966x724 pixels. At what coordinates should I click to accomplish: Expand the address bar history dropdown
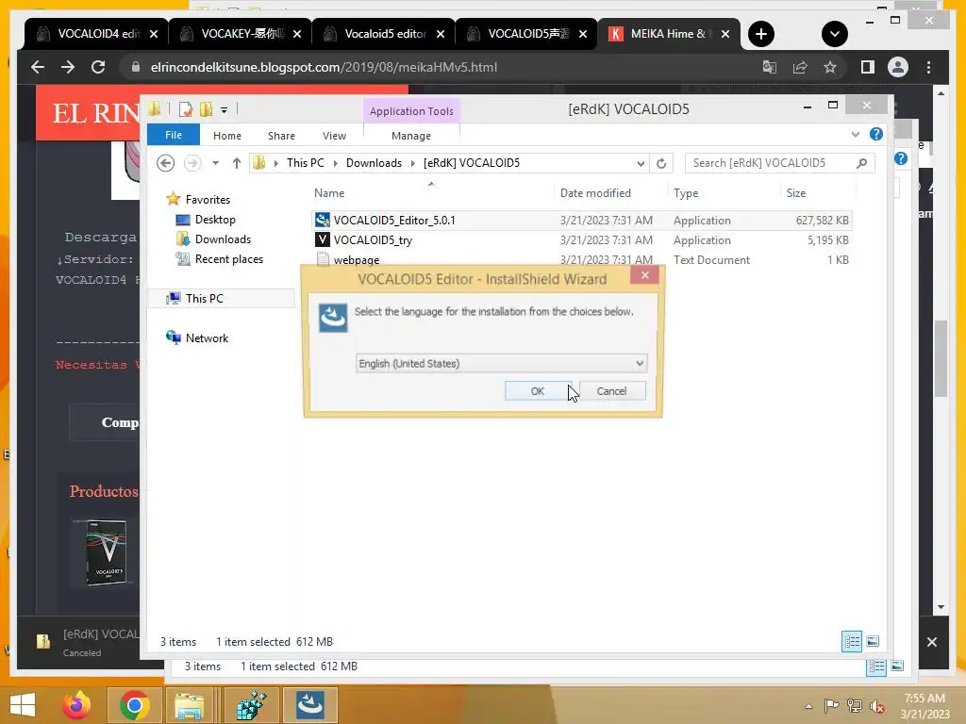641,163
